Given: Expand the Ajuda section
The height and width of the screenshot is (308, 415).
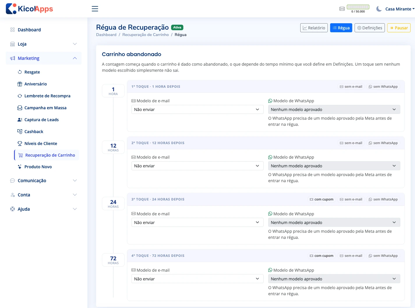Looking at the screenshot, I should 44,209.
